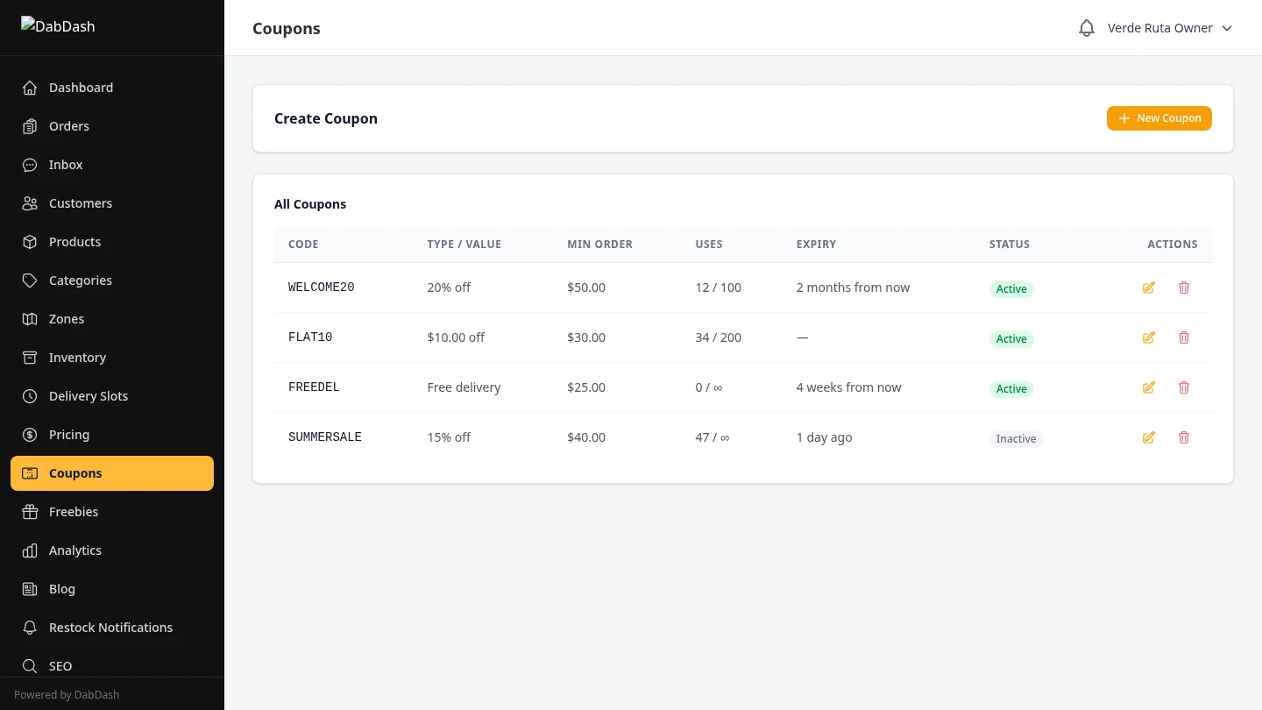Select Restock Notifications in the sidebar
1262x710 pixels.
click(110, 627)
